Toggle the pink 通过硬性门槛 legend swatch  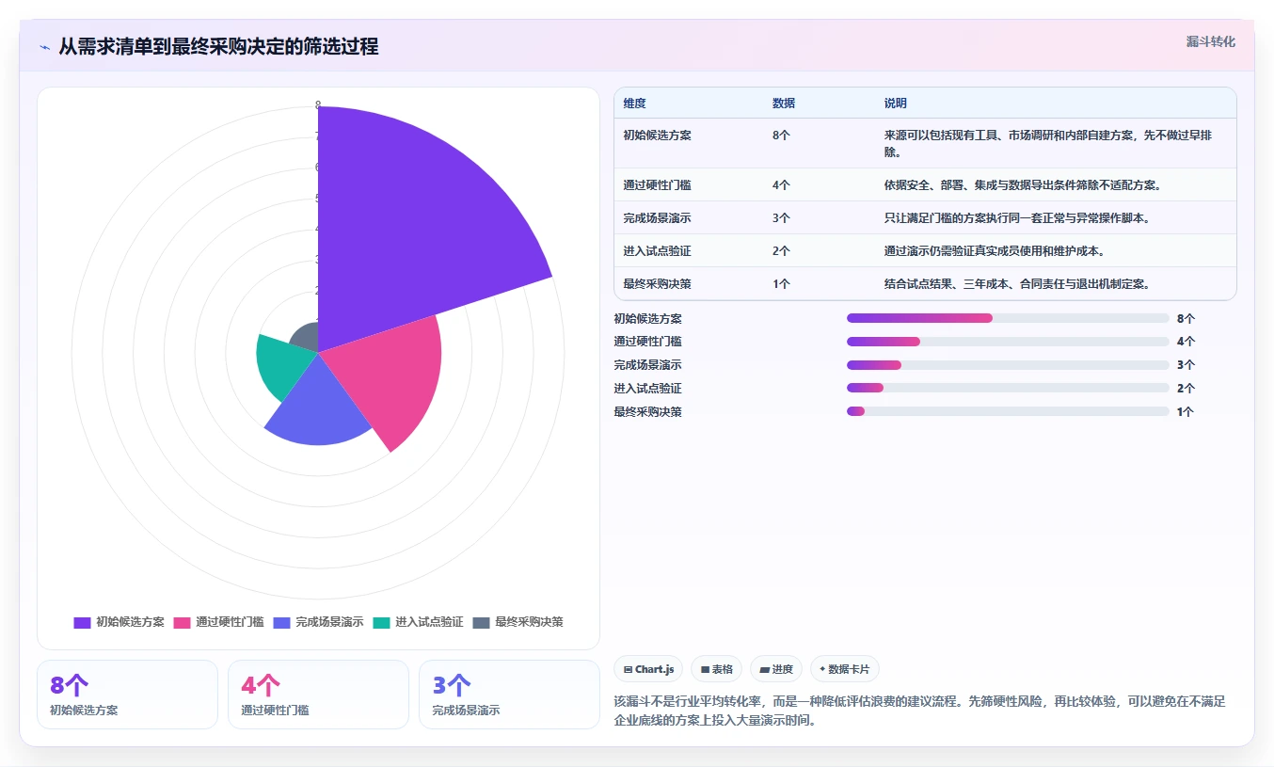click(x=182, y=622)
